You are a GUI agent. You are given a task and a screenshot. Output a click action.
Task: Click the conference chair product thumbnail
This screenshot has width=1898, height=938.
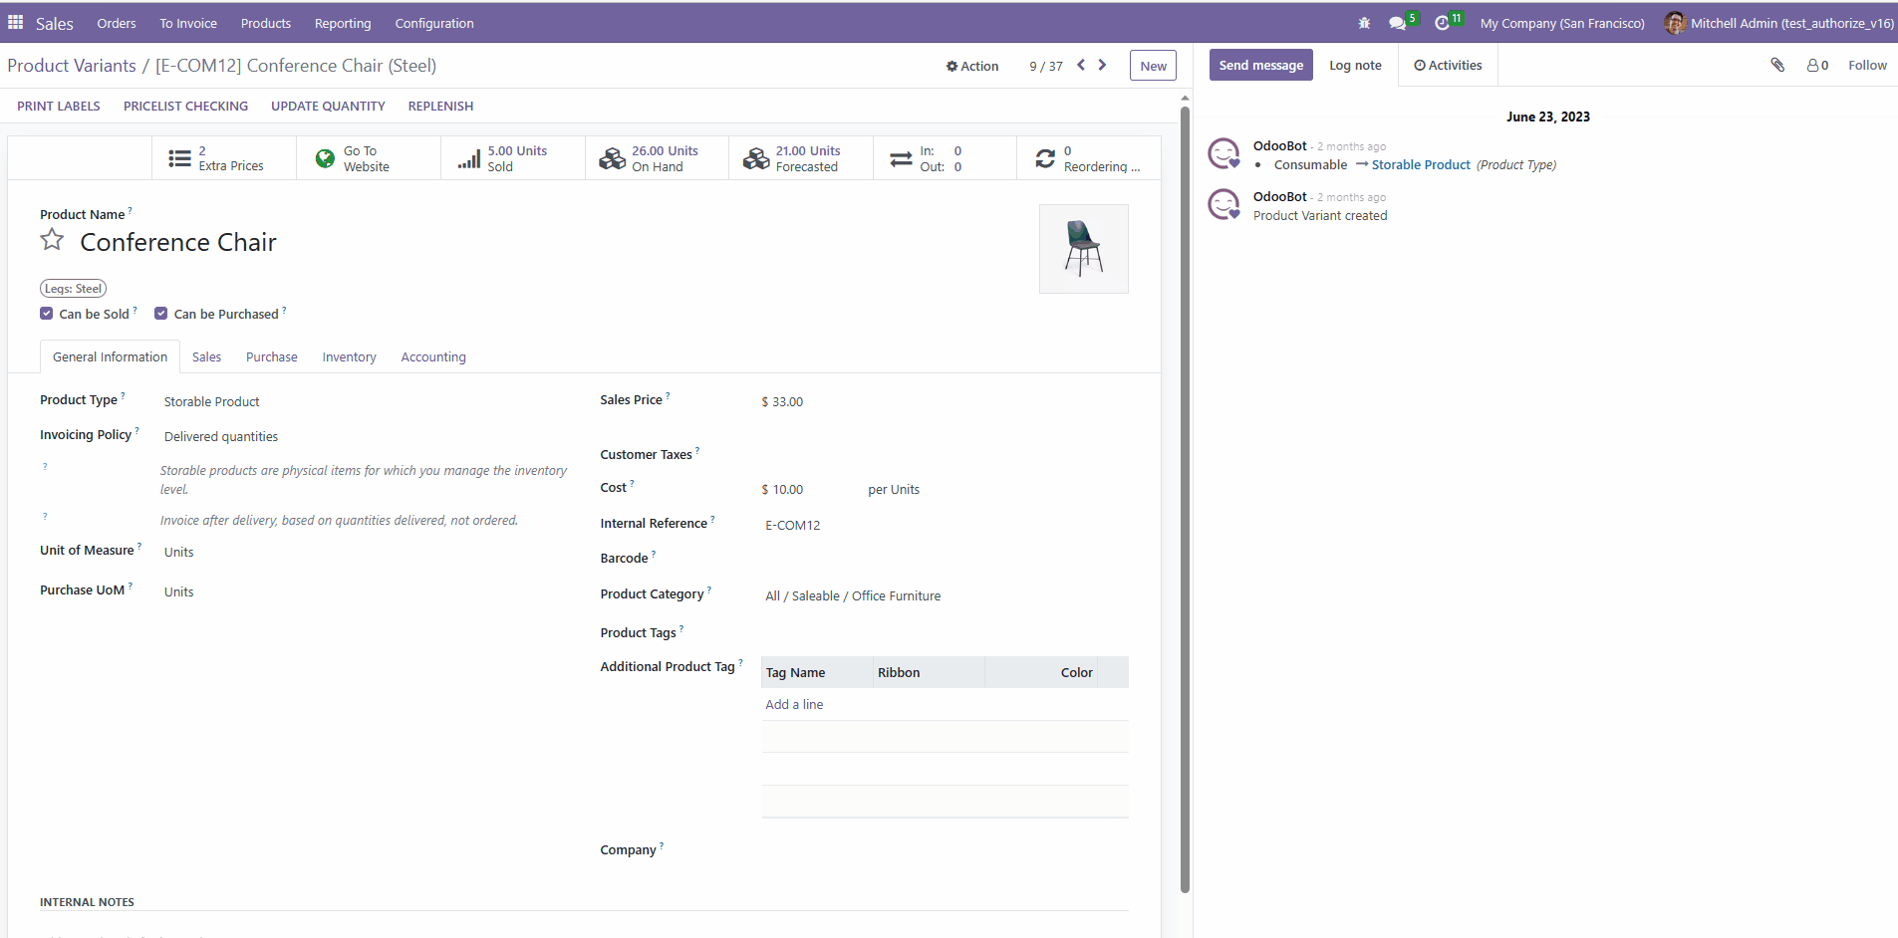(x=1083, y=249)
